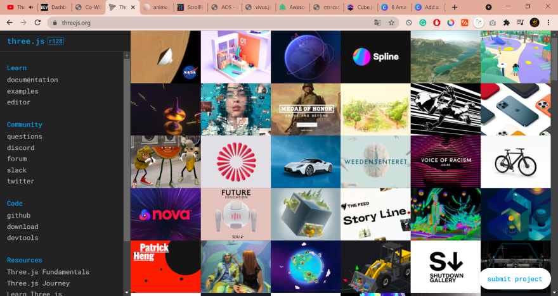The height and width of the screenshot is (296, 558).
Task: Open the NASA project thumbnail
Action: pos(165,57)
